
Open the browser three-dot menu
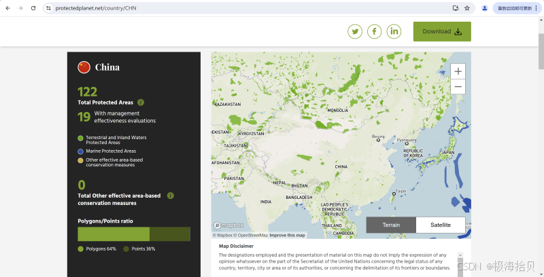(x=537, y=8)
